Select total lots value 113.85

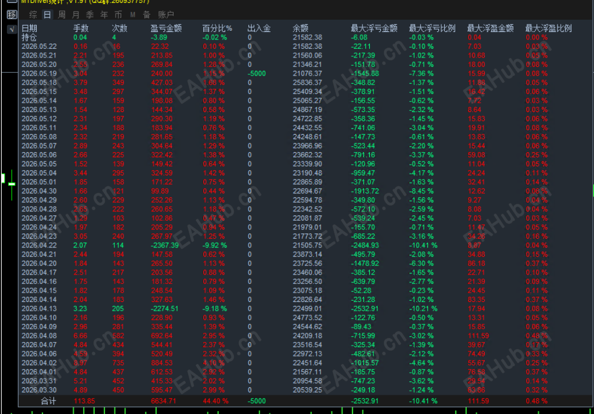(84, 401)
